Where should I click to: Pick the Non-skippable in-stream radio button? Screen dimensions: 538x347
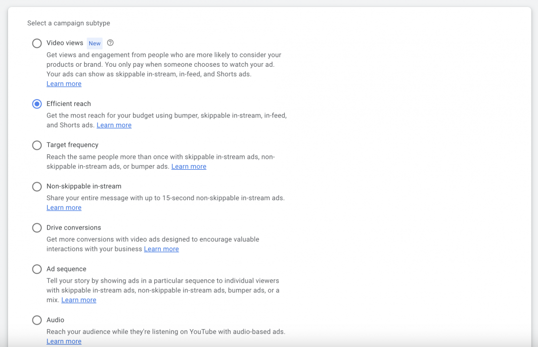point(37,187)
